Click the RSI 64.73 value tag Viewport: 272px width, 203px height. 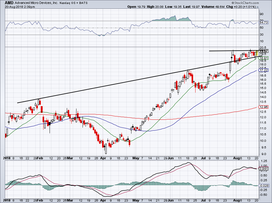coord(263,23)
